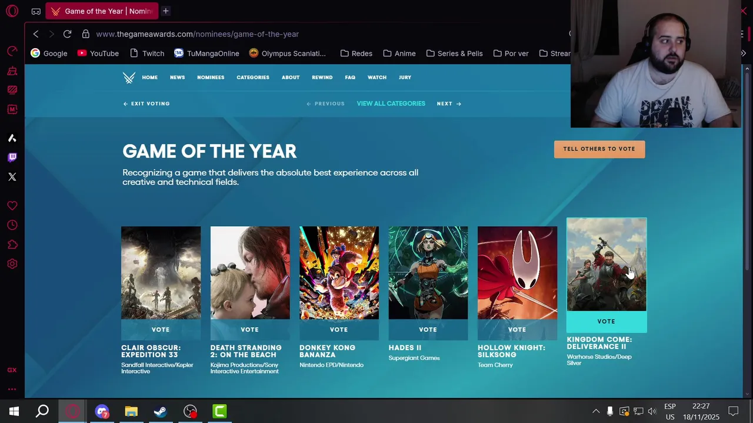The height and width of the screenshot is (423, 753).
Task: Open JURY in the site navigation
Action: (405, 78)
